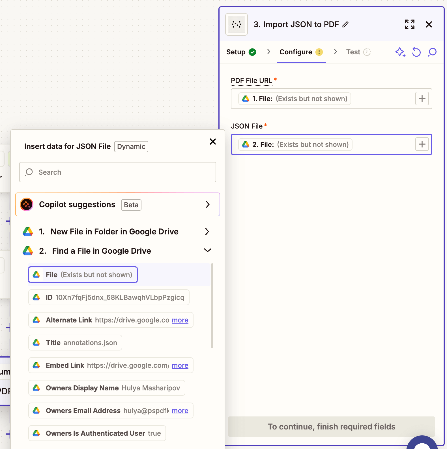Expand Copilot suggestions section
The width and height of the screenshot is (447, 449).
tap(207, 204)
